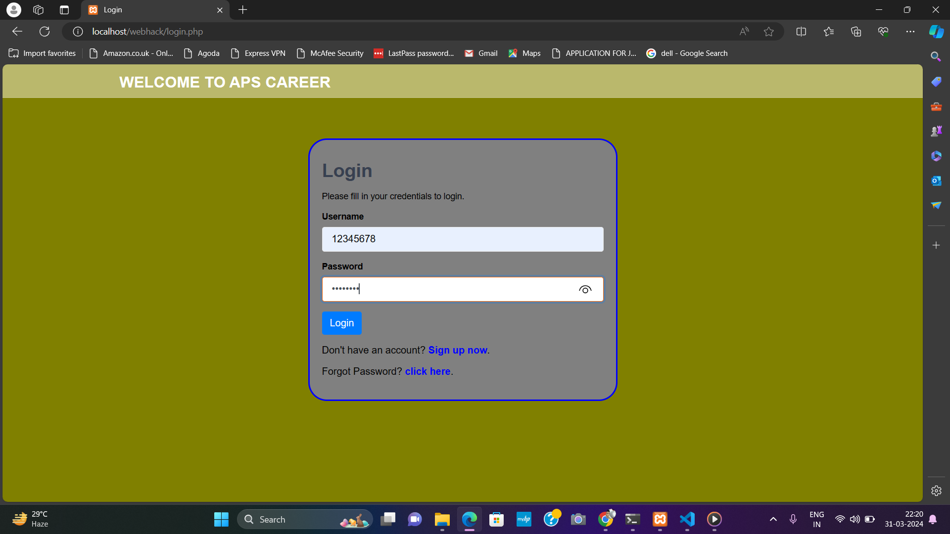The image size is (950, 534).
Task: Open the Gmail bookmark
Action: click(x=480, y=53)
